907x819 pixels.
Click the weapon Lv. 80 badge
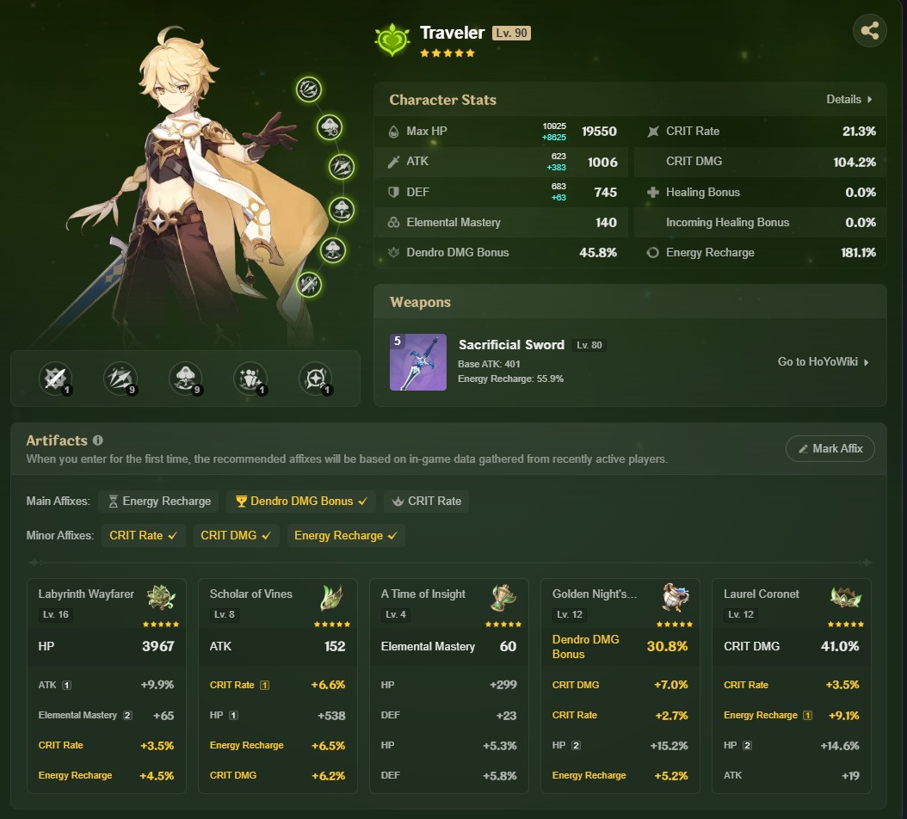[x=589, y=345]
